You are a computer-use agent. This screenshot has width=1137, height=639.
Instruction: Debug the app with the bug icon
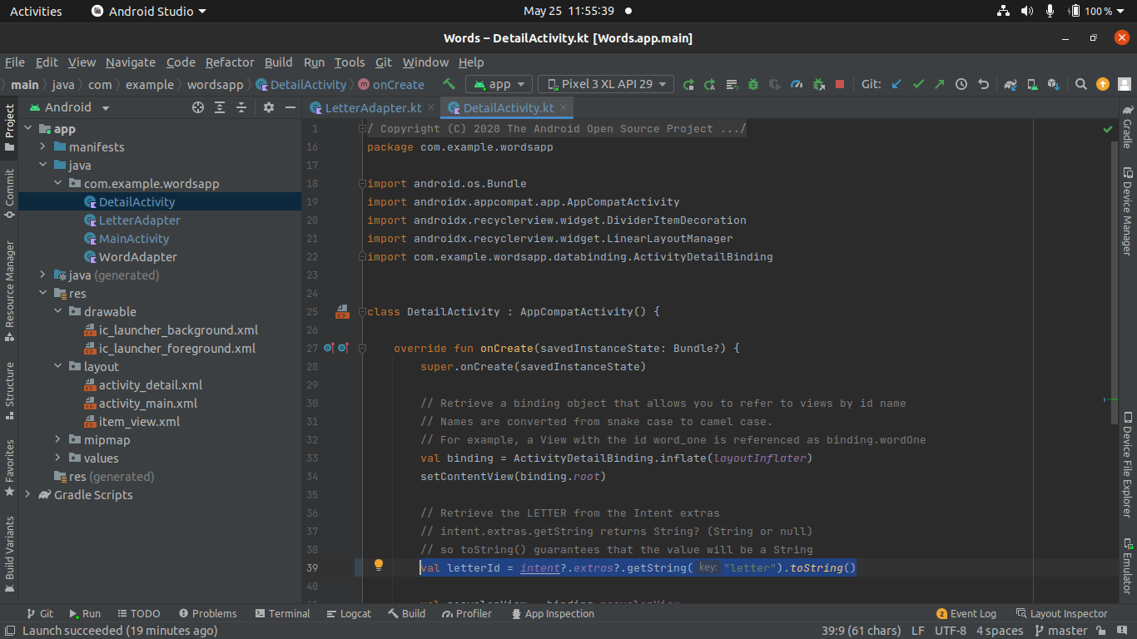point(752,84)
